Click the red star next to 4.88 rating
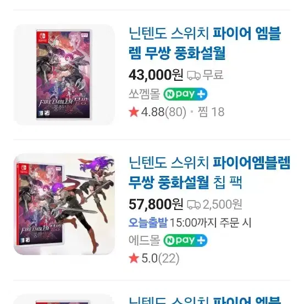The image size is (304, 304). pos(134,112)
